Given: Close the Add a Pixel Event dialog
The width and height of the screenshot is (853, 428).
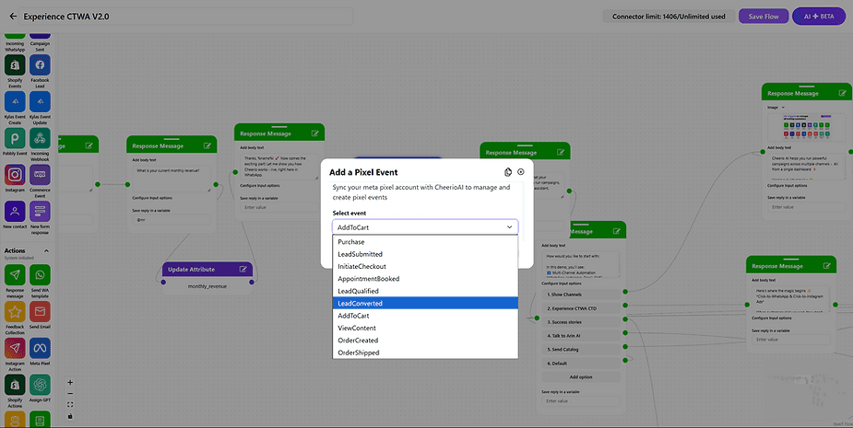Looking at the screenshot, I should [x=521, y=172].
